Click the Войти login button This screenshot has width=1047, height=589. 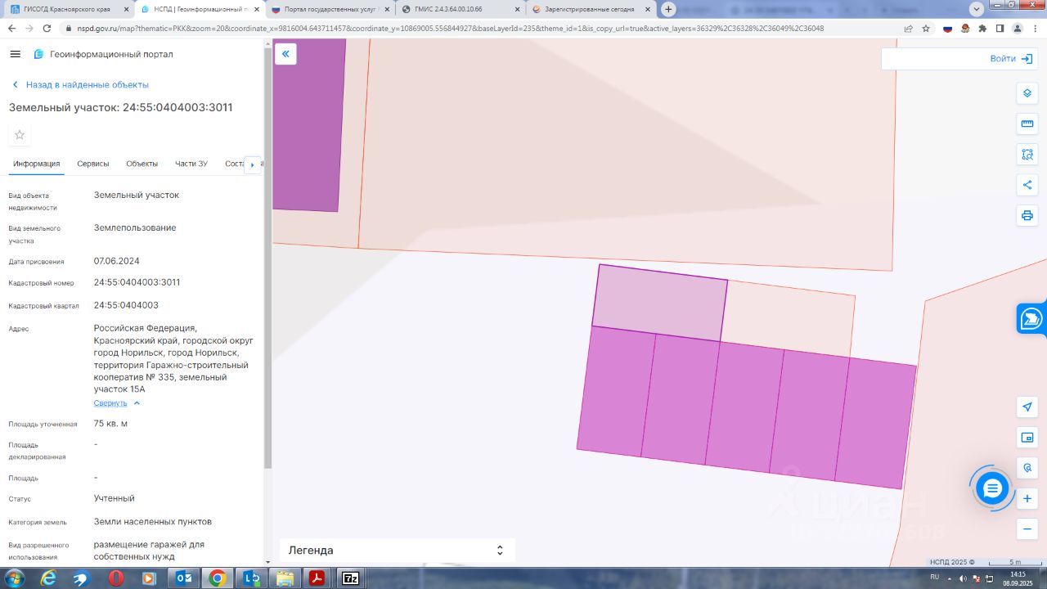click(1011, 59)
